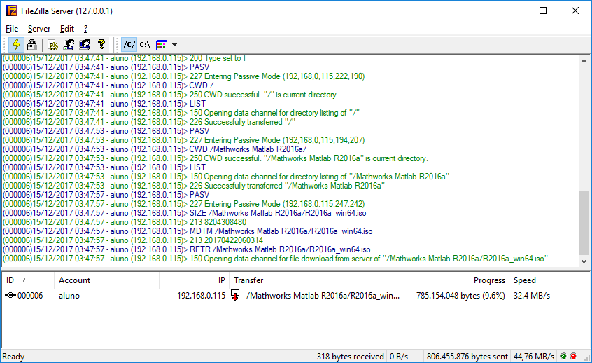
Task: Open the File menu
Action: 12,29
